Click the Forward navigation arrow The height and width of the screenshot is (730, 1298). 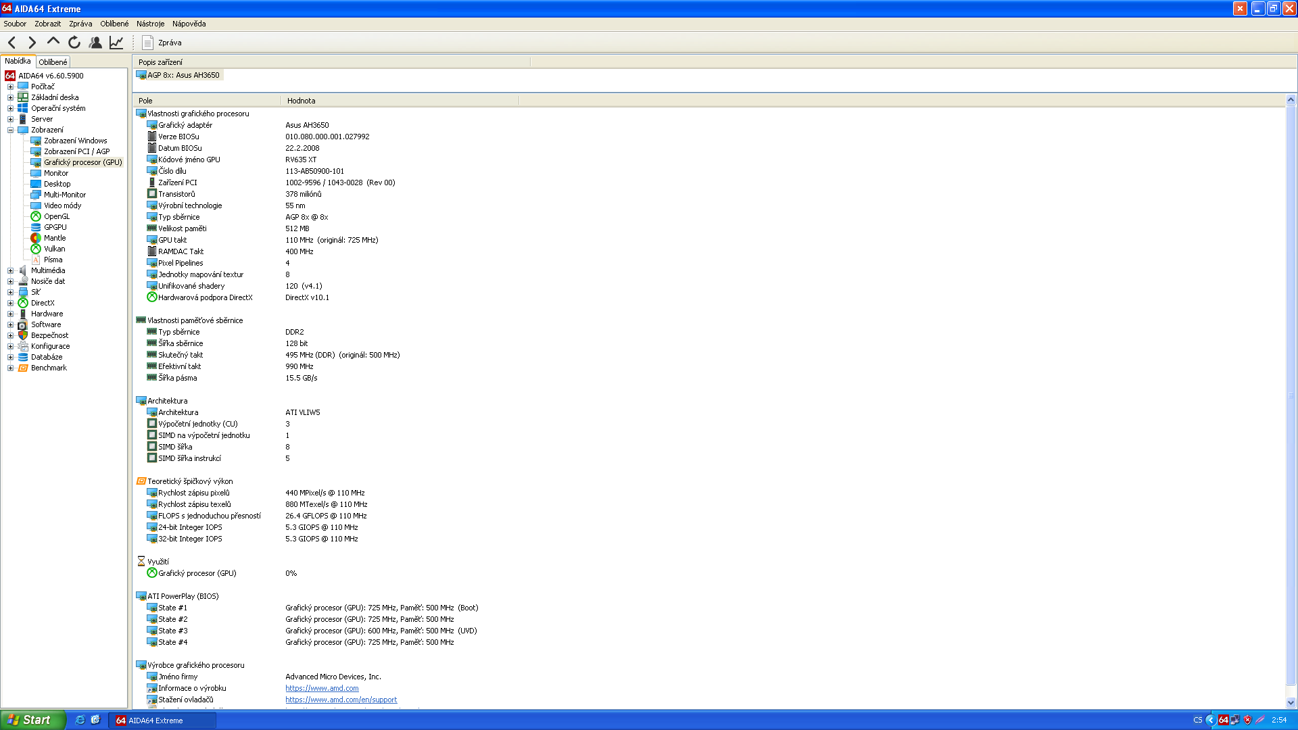(32, 43)
